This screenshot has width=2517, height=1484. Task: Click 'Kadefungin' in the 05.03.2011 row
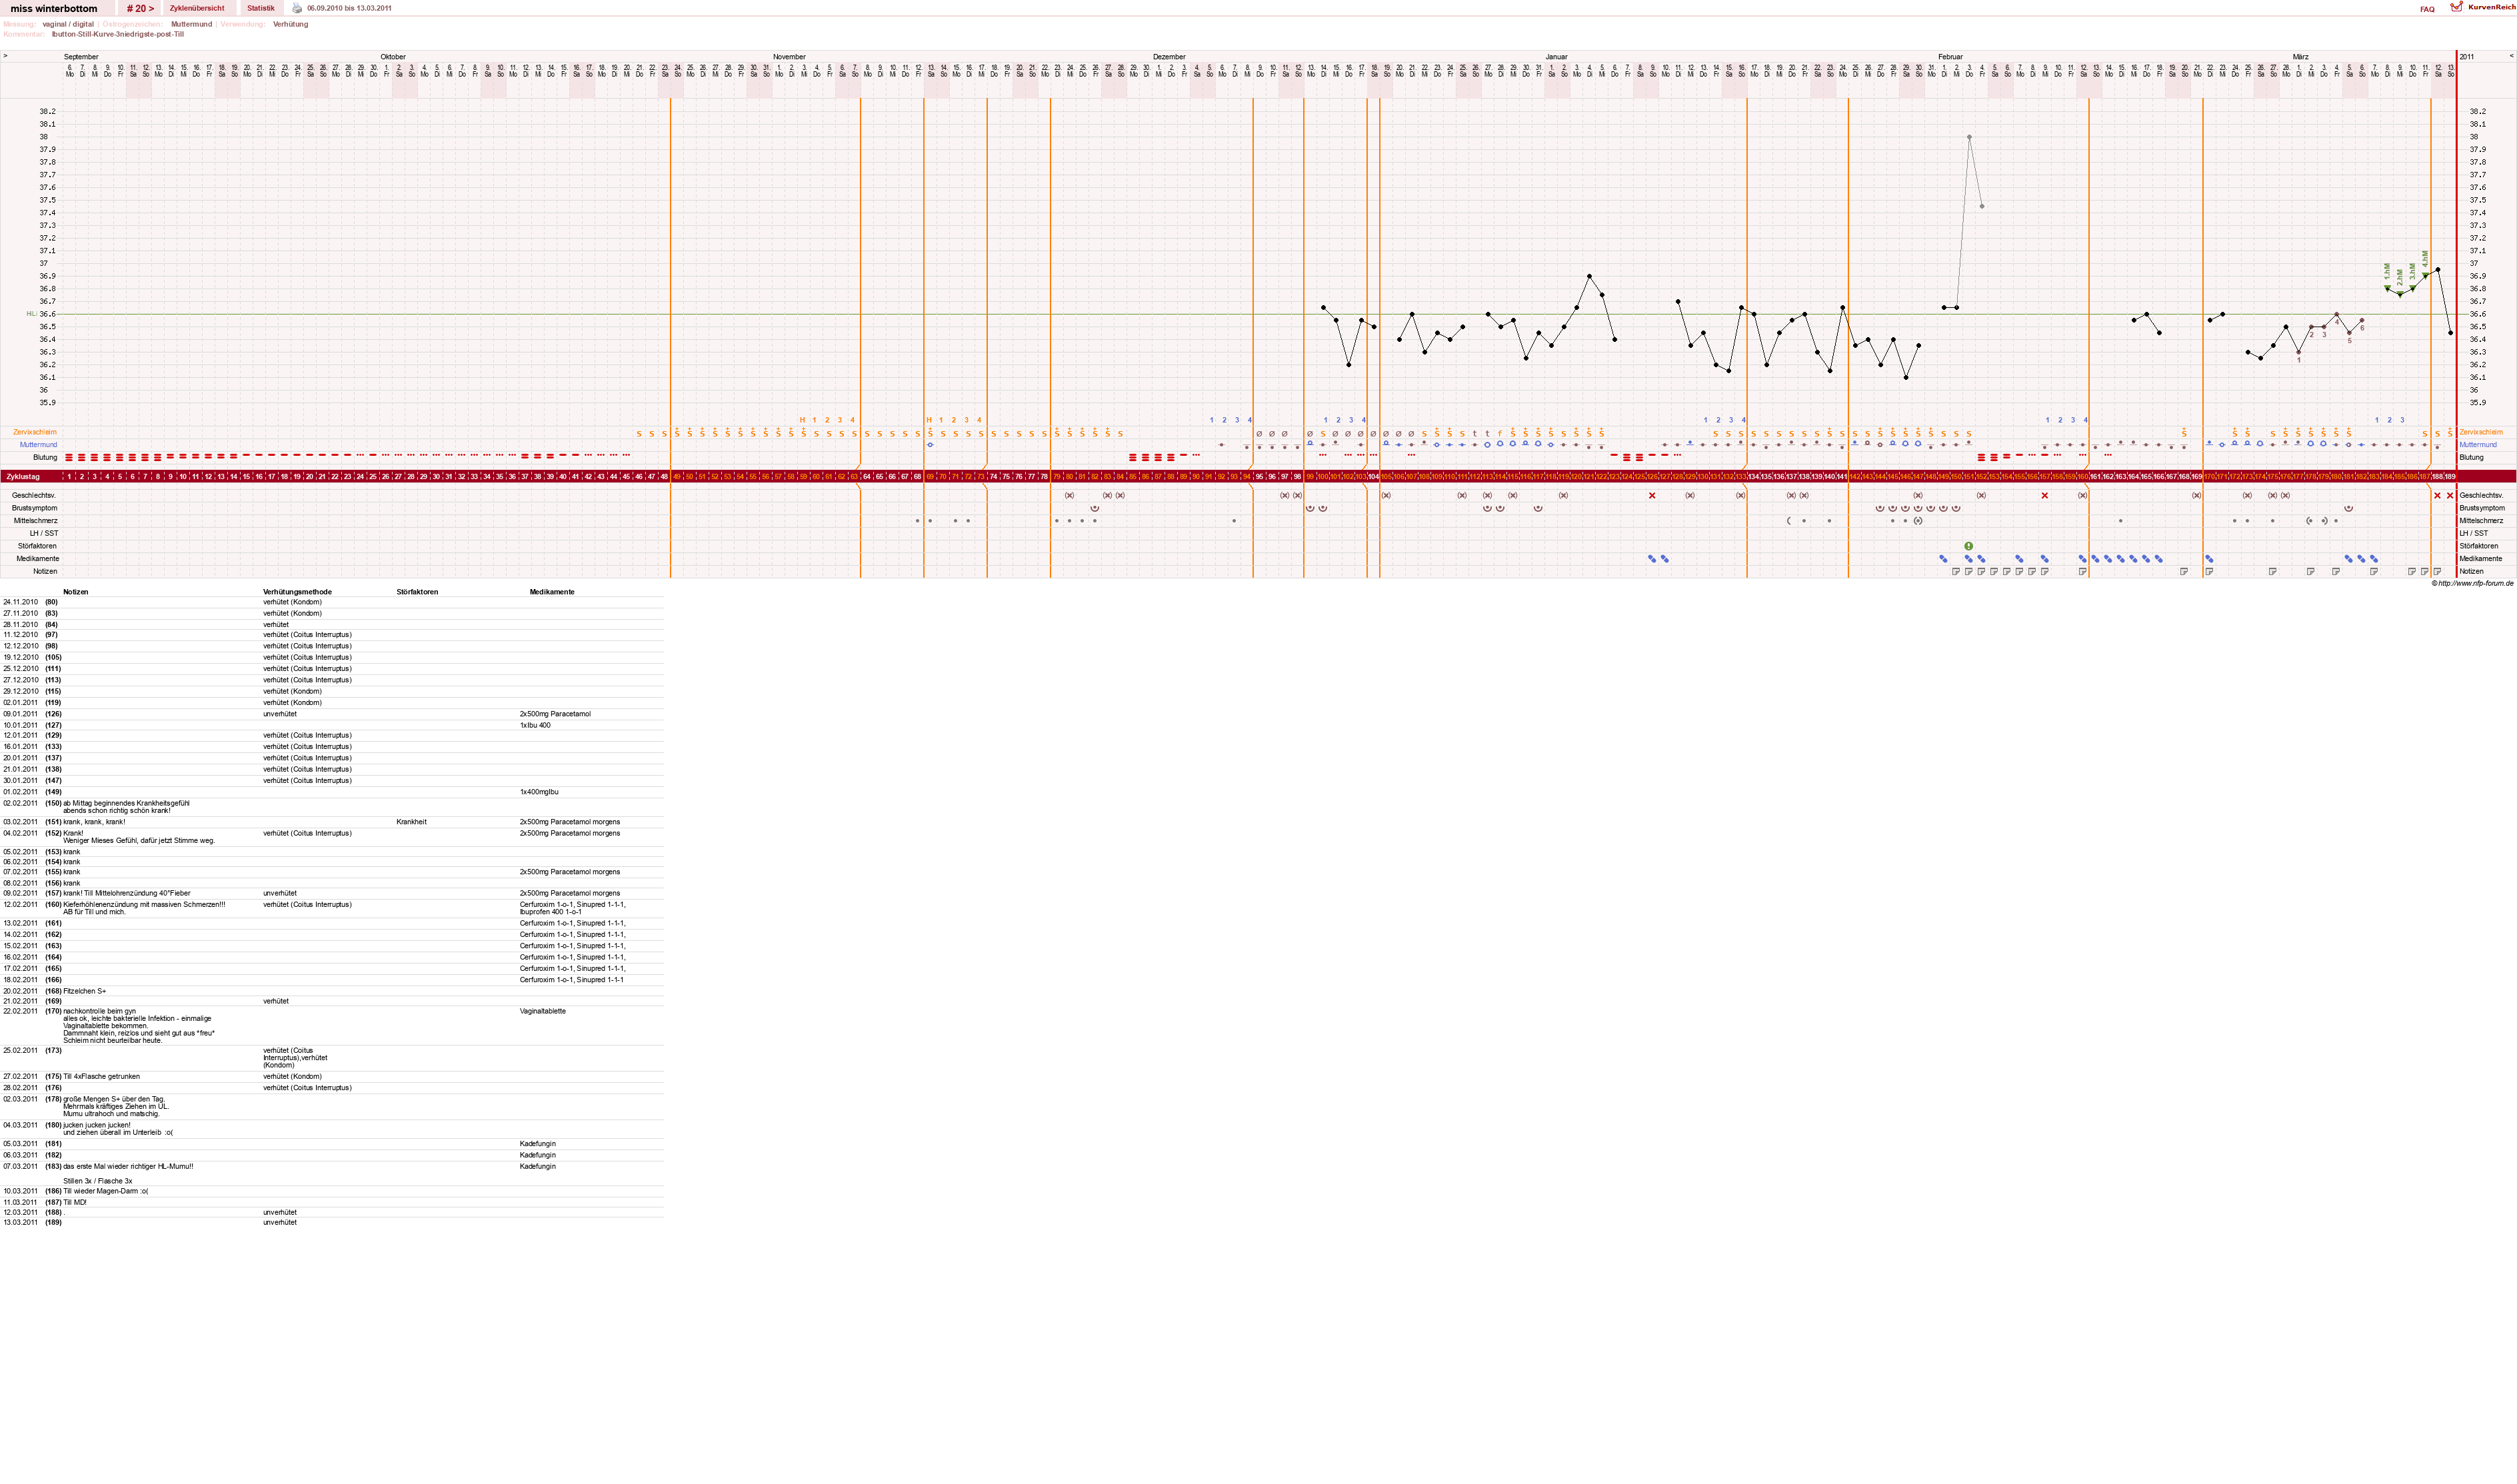tap(538, 1144)
